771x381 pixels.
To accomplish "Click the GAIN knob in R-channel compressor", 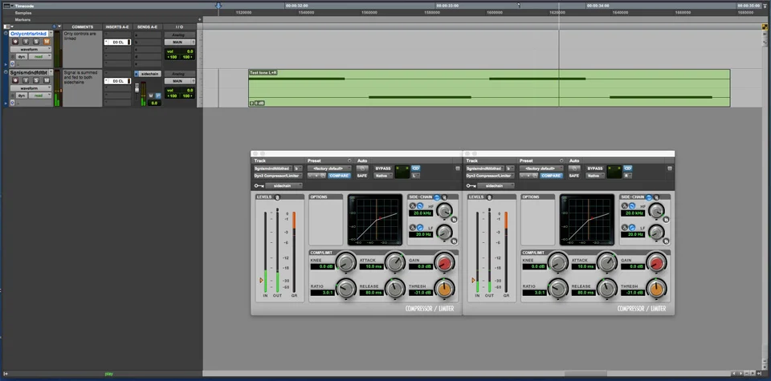I will click(x=656, y=262).
